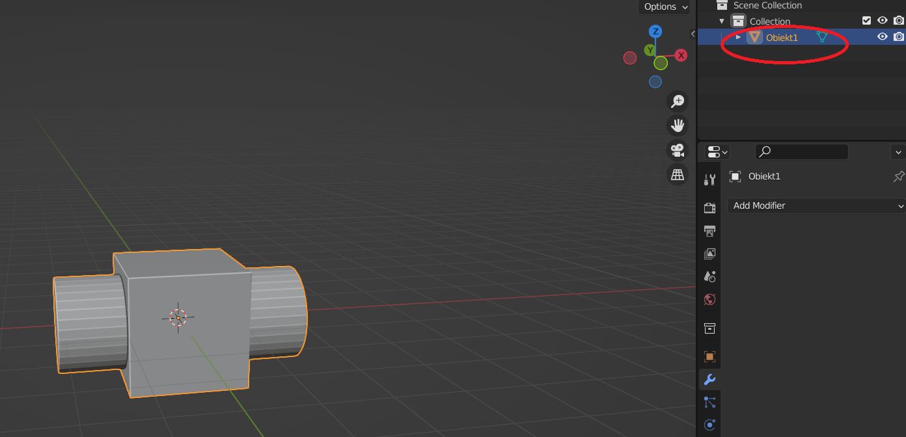Viewport: 906px width, 437px height.
Task: Hide Collection with its eye icon
Action: 883,21
